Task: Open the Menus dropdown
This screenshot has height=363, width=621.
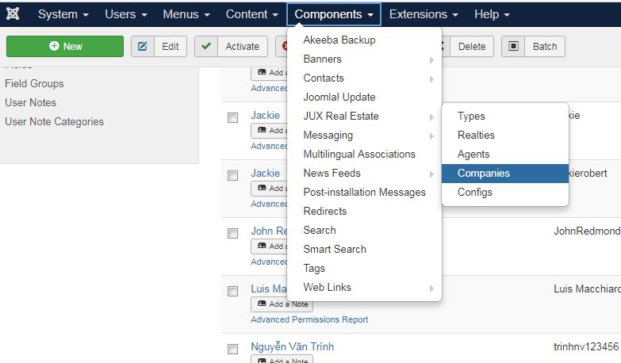Action: (x=186, y=14)
